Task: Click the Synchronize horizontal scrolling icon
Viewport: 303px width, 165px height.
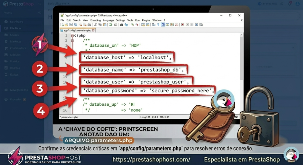Action: tap(147, 25)
